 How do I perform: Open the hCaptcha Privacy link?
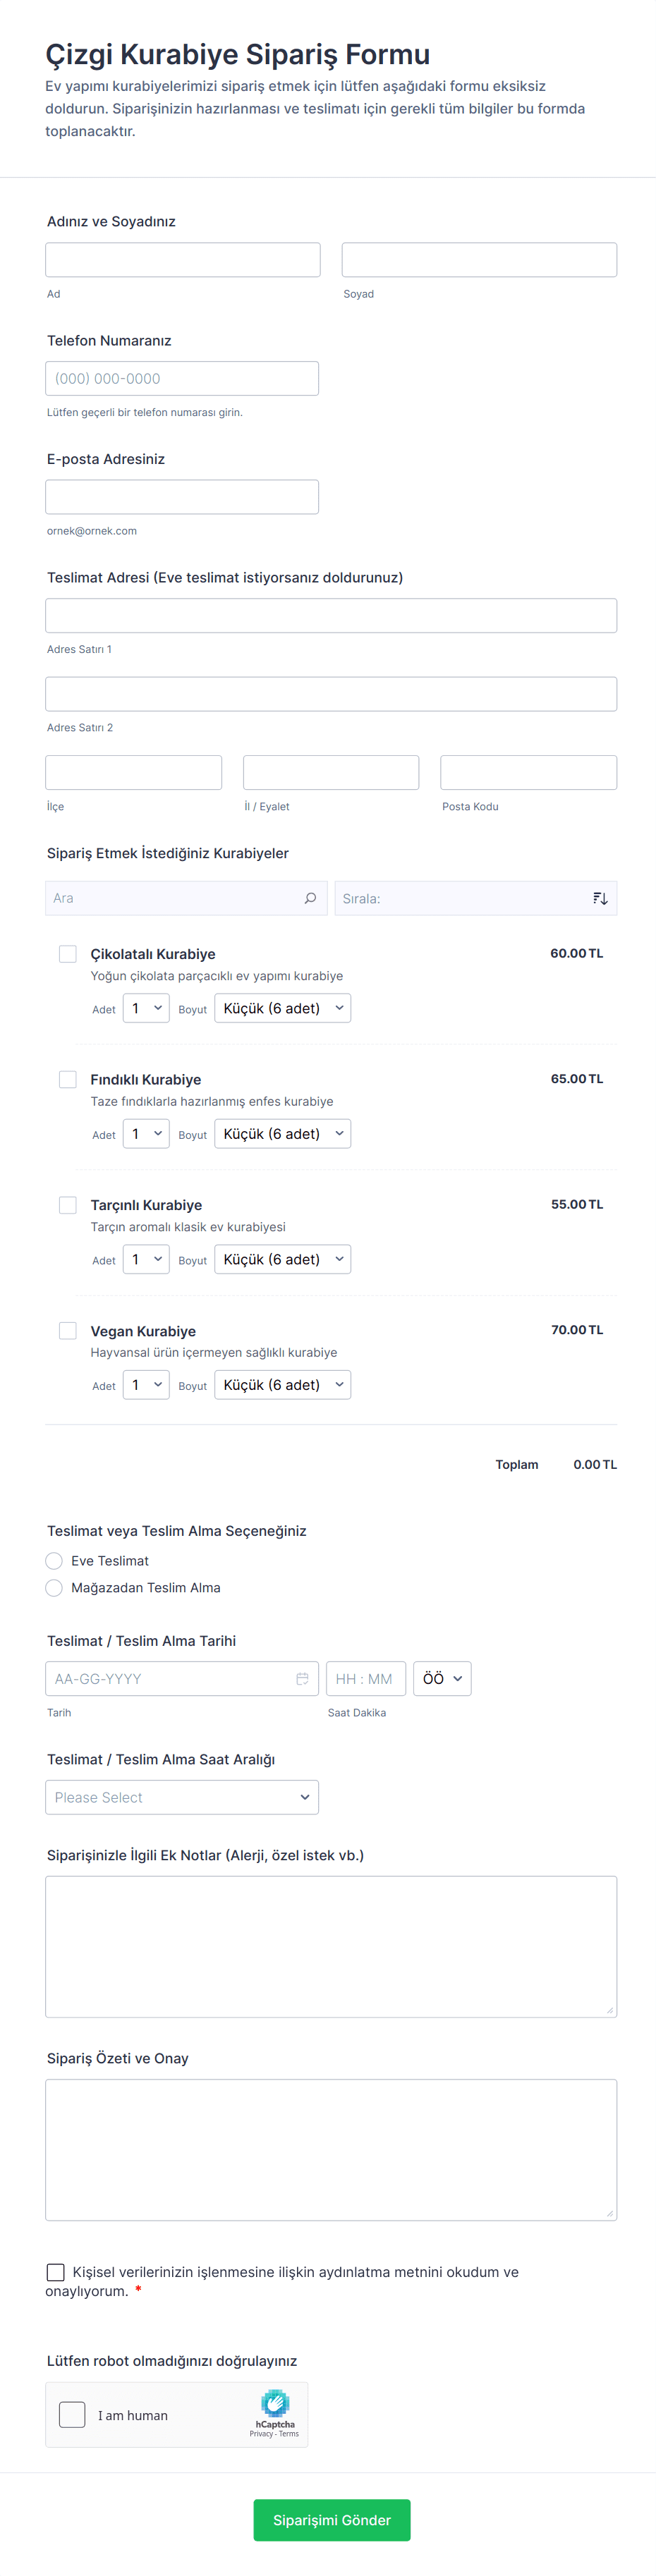(261, 2434)
